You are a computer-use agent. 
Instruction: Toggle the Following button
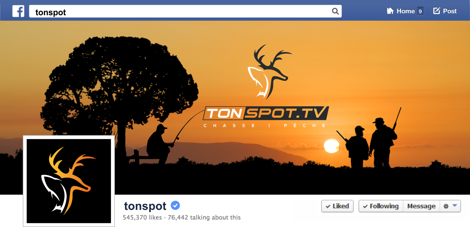381,206
